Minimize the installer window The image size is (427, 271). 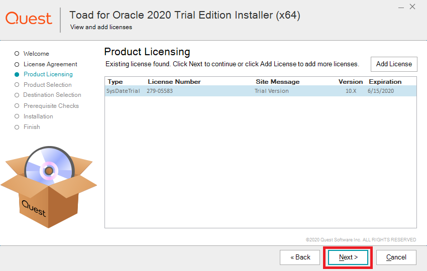(401, 7)
